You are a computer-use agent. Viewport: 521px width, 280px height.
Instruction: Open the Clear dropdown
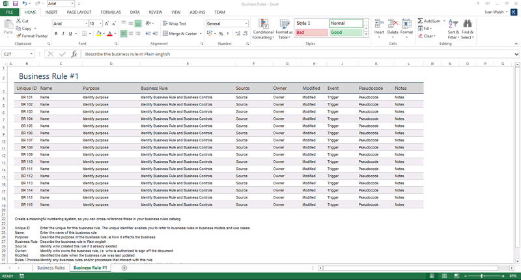(x=427, y=36)
